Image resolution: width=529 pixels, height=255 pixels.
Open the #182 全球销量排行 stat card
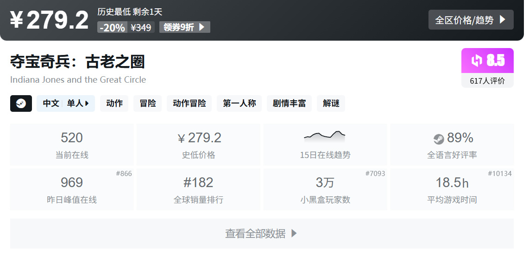tap(198, 189)
